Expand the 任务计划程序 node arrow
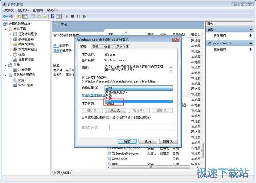This screenshot has height=183, width=256. pos(11,34)
